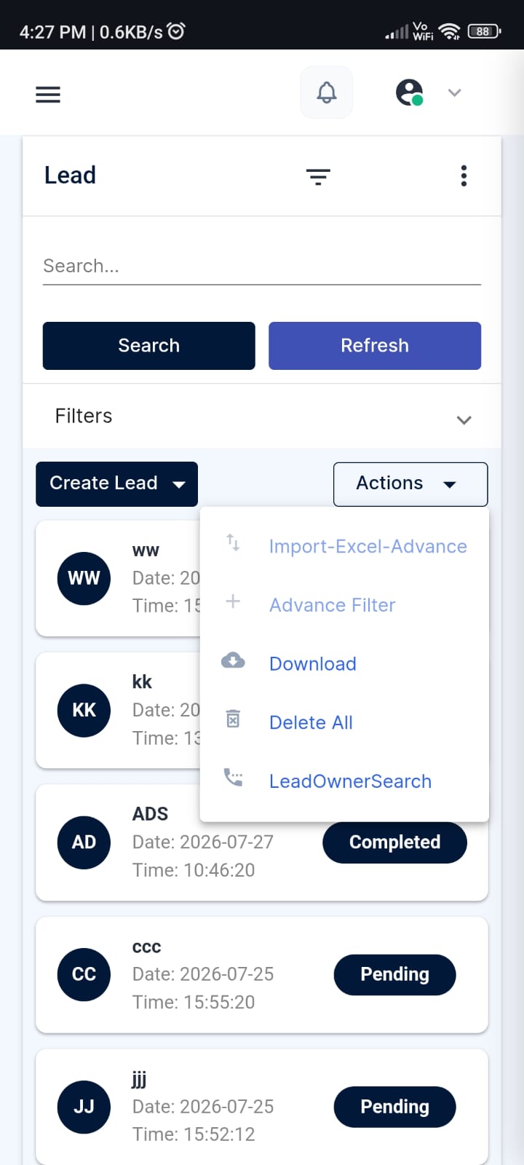Click the Completed status on ADS lead
Screen dimensions: 524x1165
point(395,842)
